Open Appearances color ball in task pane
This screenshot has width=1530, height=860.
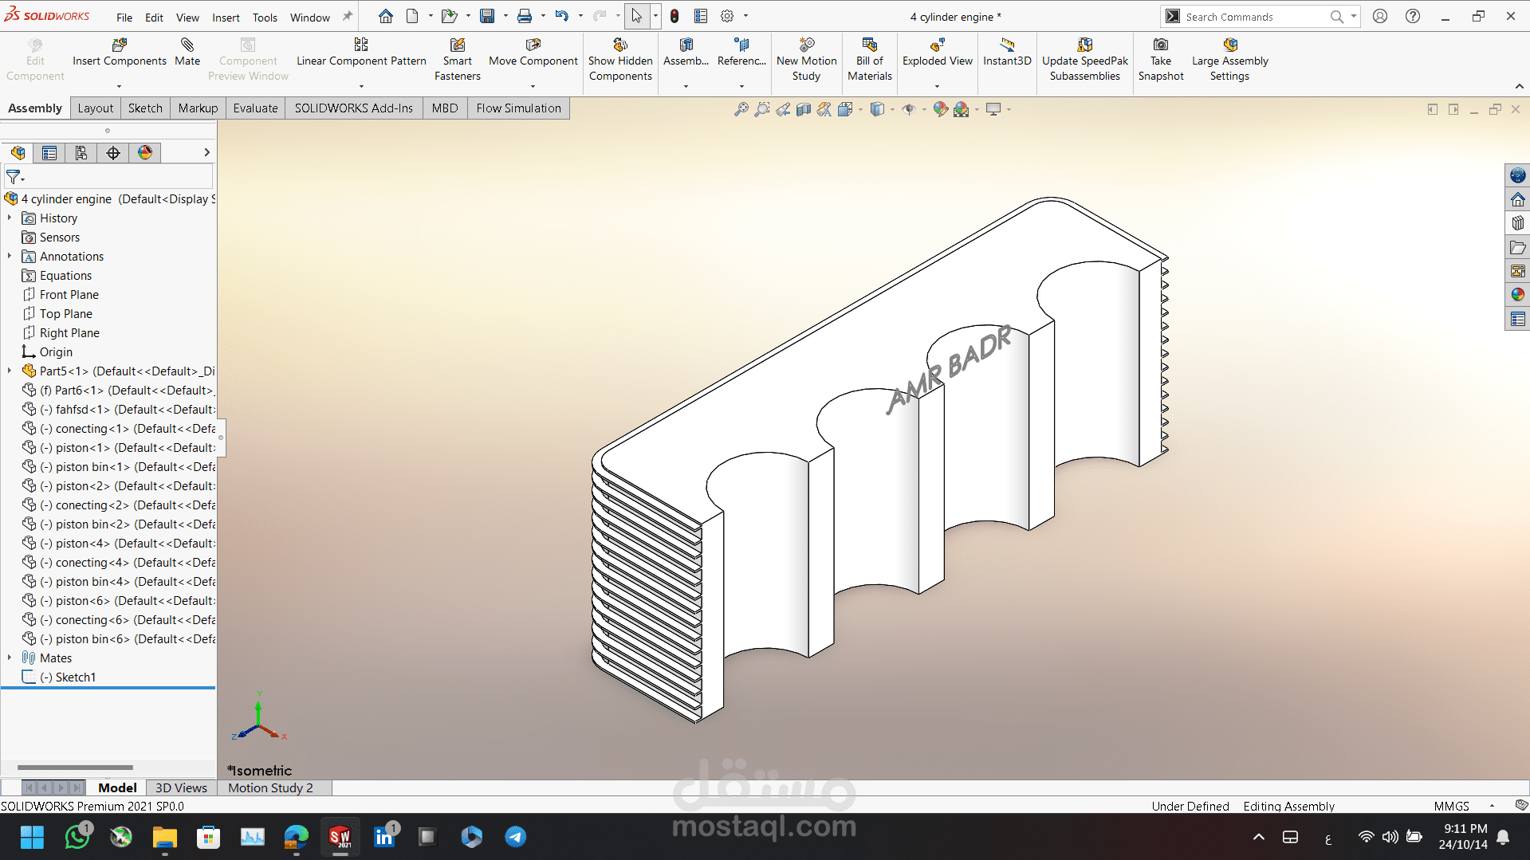(x=1517, y=295)
